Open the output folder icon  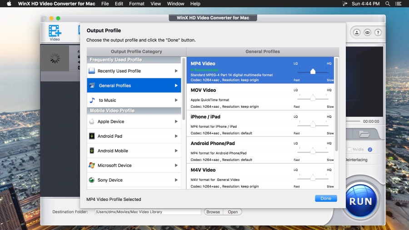coord(364,135)
